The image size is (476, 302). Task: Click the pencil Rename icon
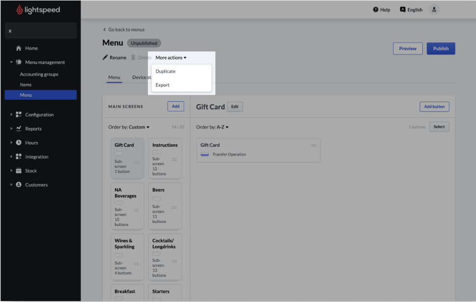pyautogui.click(x=105, y=57)
